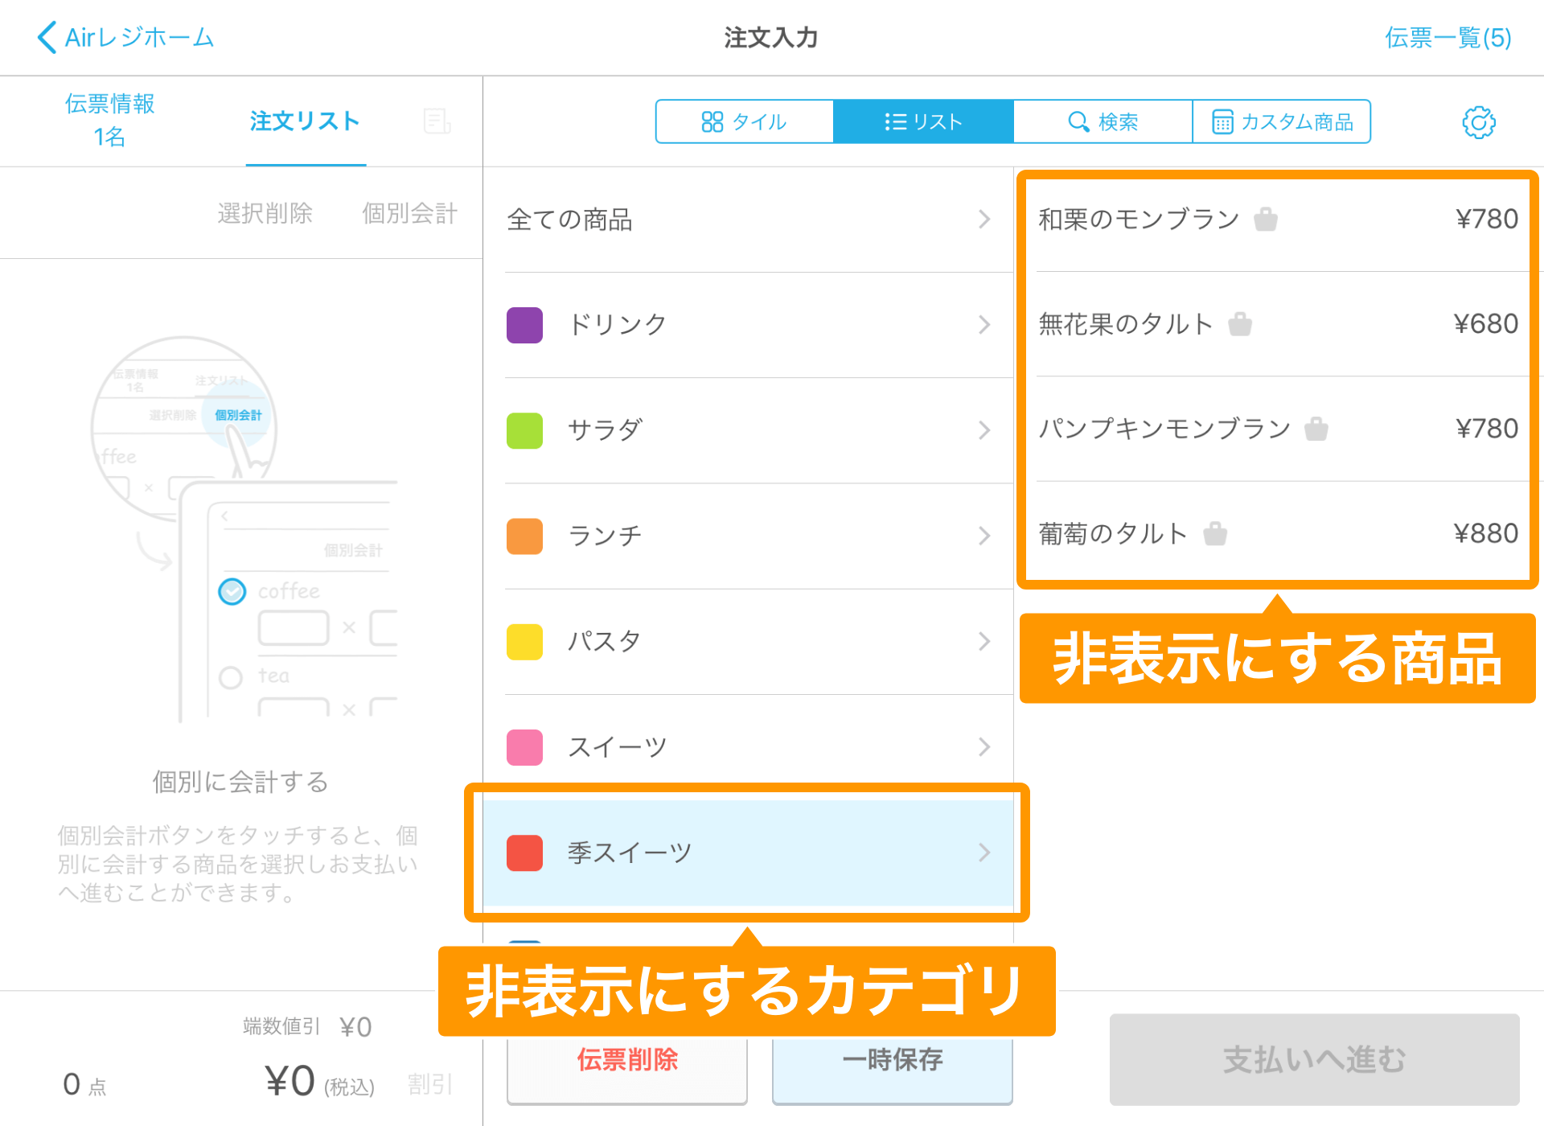Click the ¥880 price of 葡萄のタルト

point(1486,533)
